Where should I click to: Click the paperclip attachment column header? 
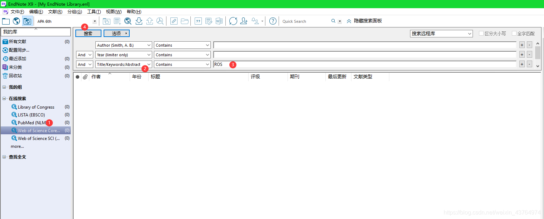(85, 77)
